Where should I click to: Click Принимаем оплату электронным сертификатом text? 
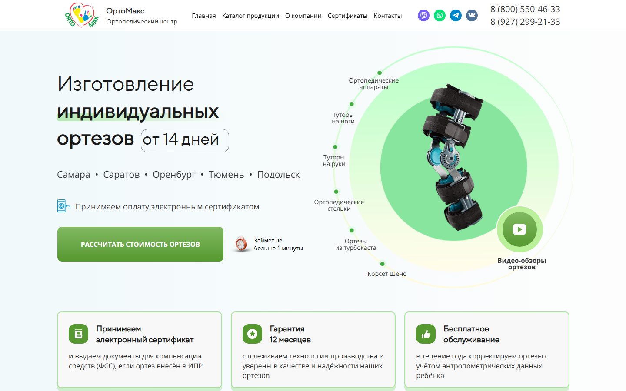pyautogui.click(x=167, y=207)
